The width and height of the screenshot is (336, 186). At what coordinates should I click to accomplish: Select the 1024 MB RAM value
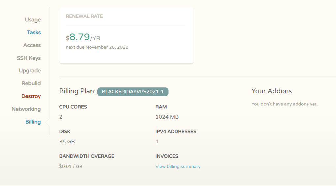click(x=167, y=117)
